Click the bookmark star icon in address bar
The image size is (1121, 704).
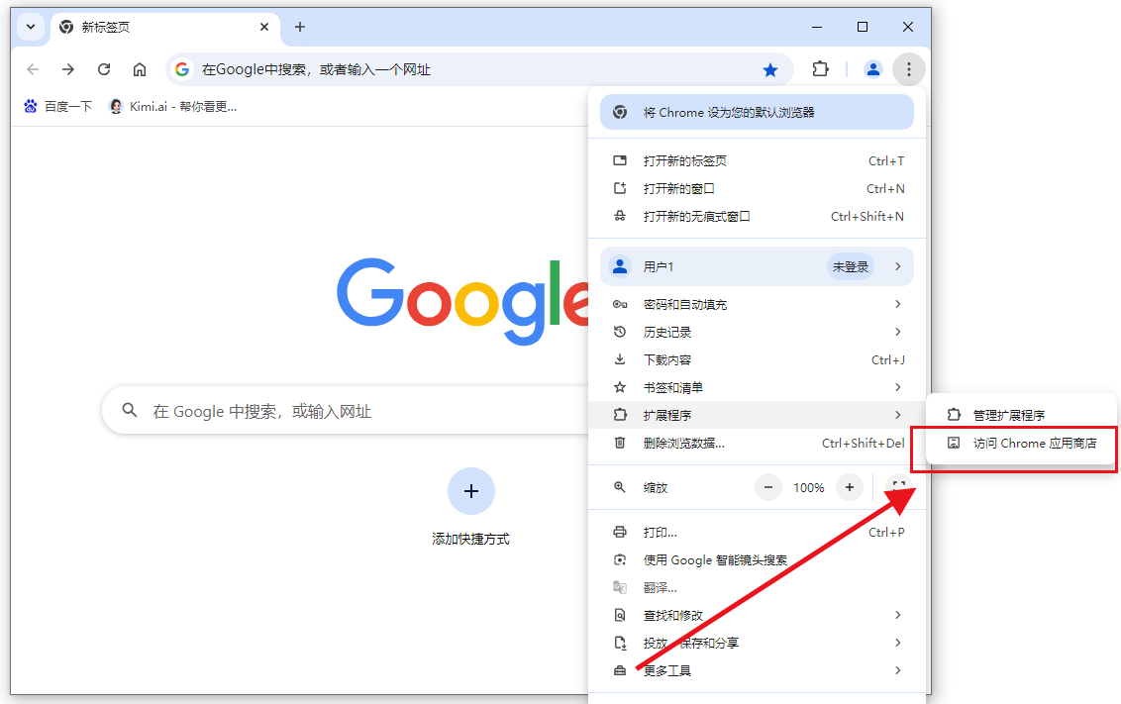coord(769,69)
